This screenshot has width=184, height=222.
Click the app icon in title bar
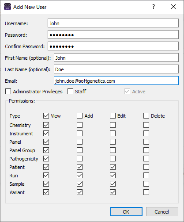[x=8, y=7]
